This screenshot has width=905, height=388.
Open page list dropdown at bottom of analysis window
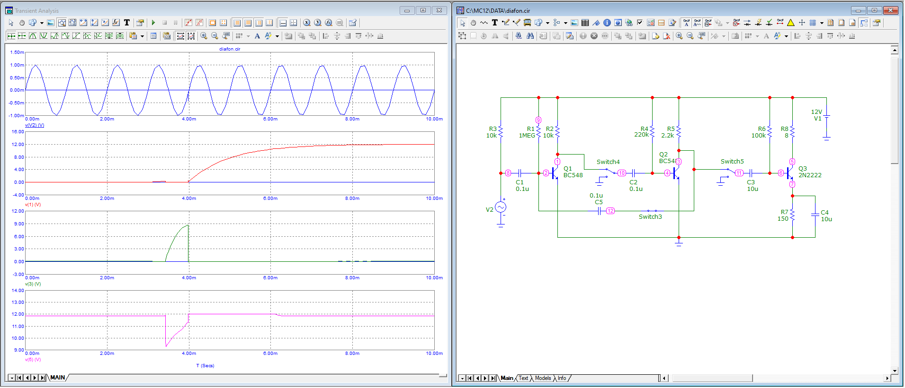point(12,378)
